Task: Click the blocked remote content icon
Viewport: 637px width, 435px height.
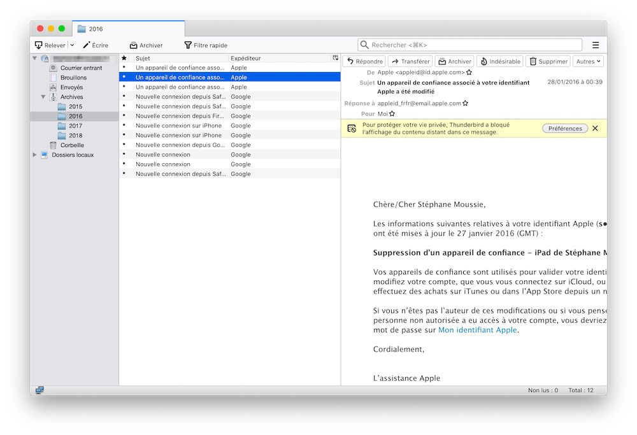Action: (x=352, y=129)
